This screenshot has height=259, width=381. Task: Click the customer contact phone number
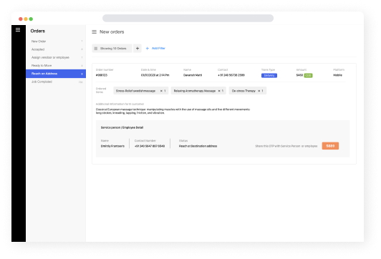(231, 75)
